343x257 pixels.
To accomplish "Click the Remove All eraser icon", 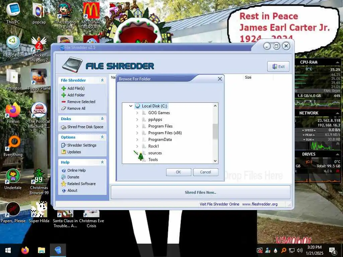I will click(x=63, y=108).
